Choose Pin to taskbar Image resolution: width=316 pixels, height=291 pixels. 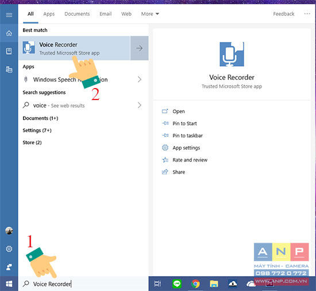coord(188,136)
